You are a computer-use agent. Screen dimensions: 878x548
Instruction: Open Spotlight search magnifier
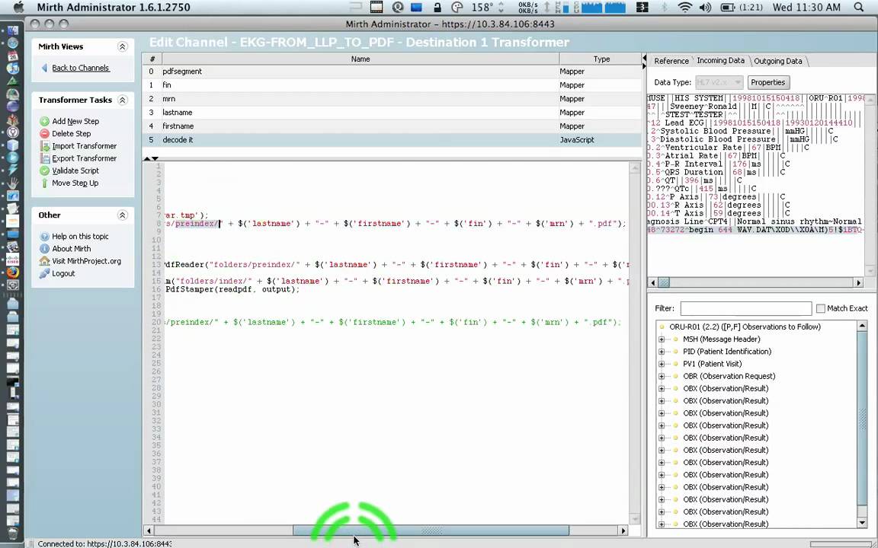(859, 8)
